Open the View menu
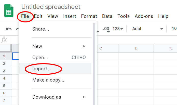Image resolution: width=177 pixels, height=105 pixels. click(53, 16)
